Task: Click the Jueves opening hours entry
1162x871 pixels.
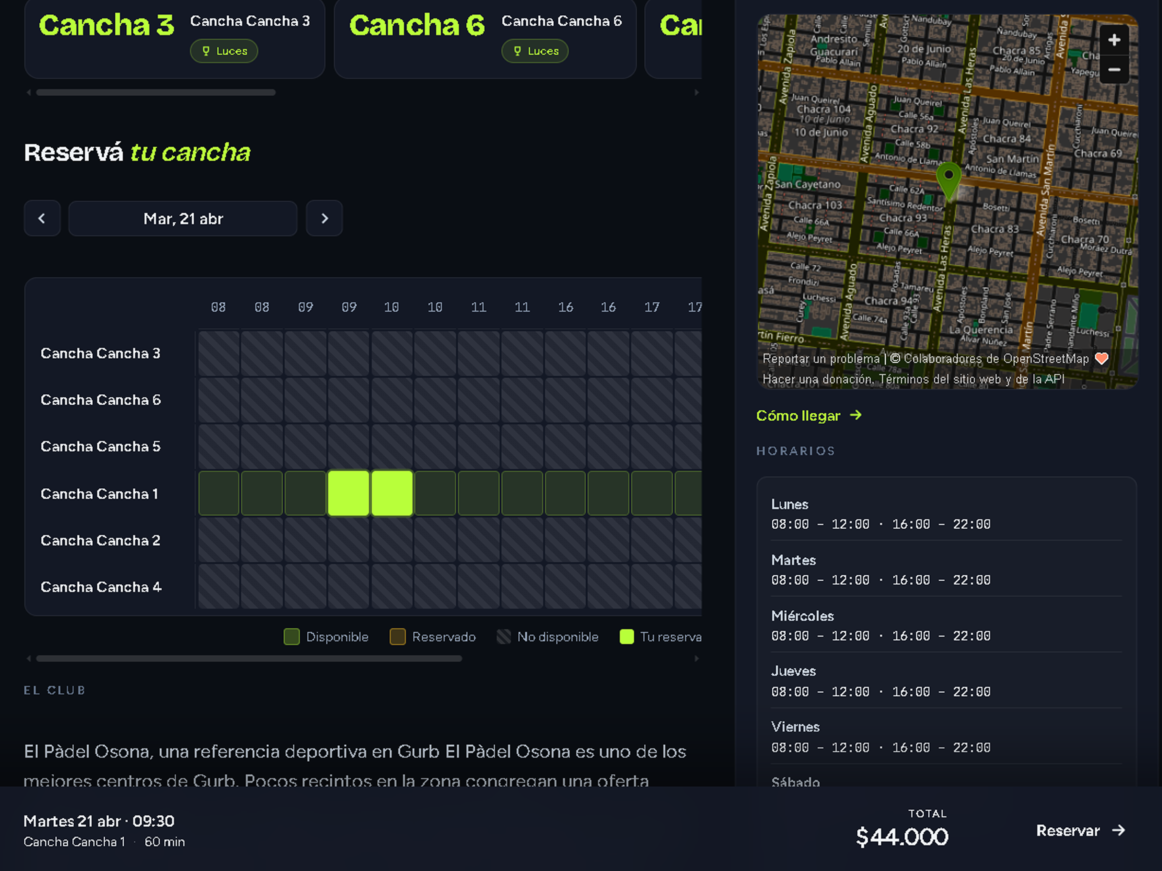Action: click(946, 682)
